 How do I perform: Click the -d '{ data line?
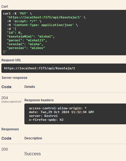click(x=12, y=29)
